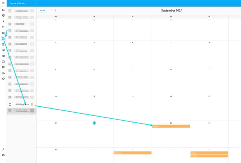This screenshot has width=241, height=163.
Task: Open the Energy lightning bolt icon
Action: [3, 21]
